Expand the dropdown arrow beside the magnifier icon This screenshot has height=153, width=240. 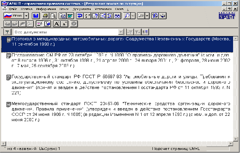click(x=133, y=16)
